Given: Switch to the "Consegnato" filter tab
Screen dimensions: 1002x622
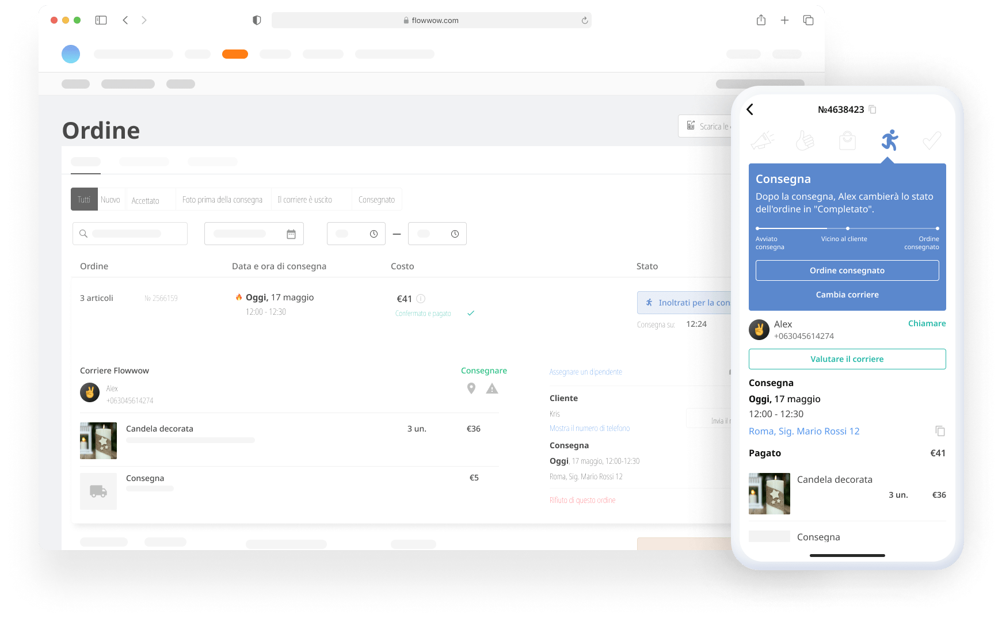Looking at the screenshot, I should click(x=376, y=200).
